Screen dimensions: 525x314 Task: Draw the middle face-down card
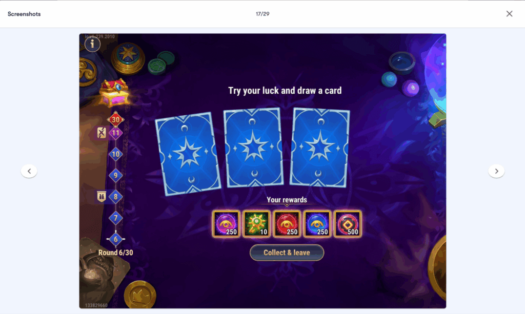[254, 148]
